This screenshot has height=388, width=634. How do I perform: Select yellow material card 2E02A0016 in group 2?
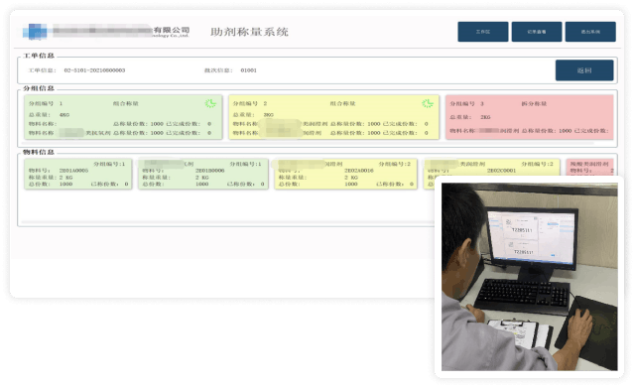(345, 174)
